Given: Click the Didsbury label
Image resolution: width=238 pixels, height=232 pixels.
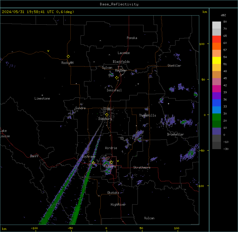Looking at the screenshot, I should 105,119.
